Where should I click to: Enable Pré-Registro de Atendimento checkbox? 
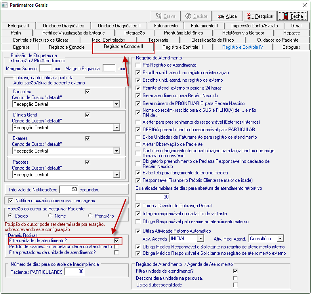[x=138, y=65]
